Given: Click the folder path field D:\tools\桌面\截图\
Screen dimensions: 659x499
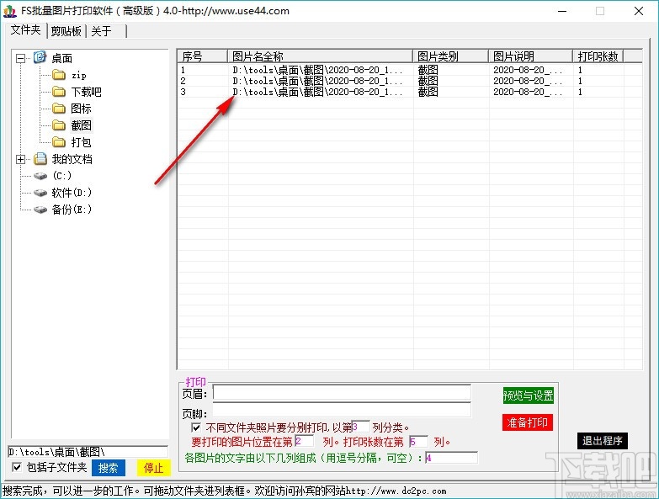Looking at the screenshot, I should click(88, 452).
